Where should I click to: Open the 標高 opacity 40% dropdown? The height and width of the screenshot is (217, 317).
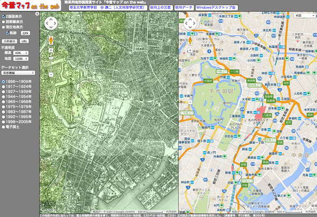20,53
